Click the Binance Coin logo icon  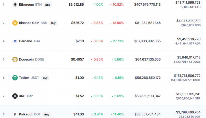point(15,23)
